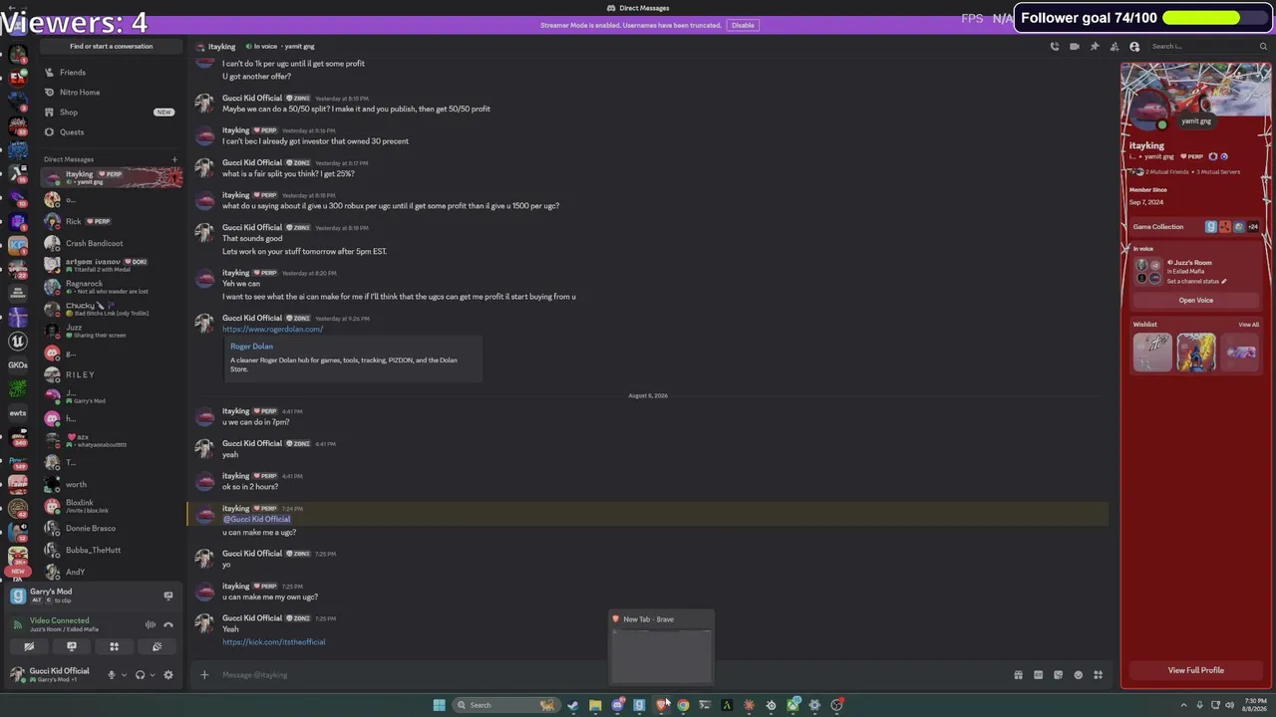Expand microphone input options arrow
This screenshot has height=717, width=1276.
[124, 675]
